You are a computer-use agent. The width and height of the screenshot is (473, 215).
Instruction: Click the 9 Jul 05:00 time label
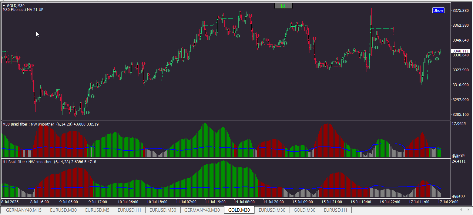(69, 202)
